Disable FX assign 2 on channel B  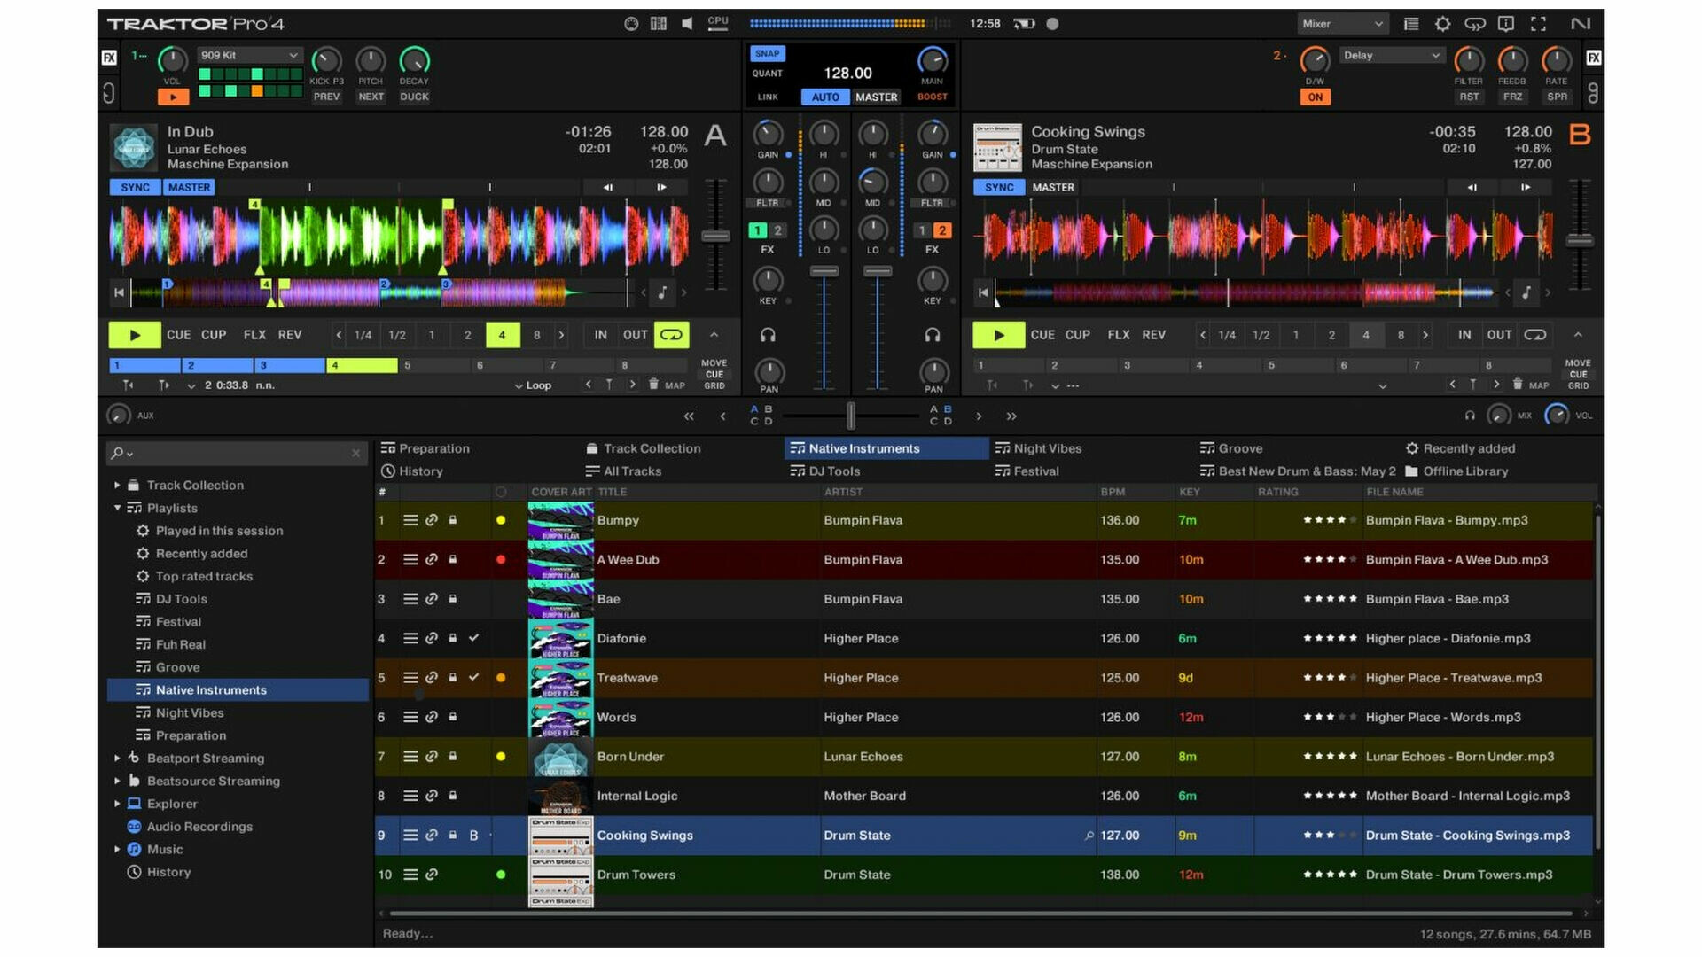[x=941, y=230]
